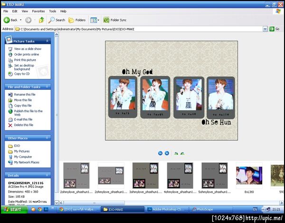Open the File menu
The image size is (285, 223).
click(6, 11)
